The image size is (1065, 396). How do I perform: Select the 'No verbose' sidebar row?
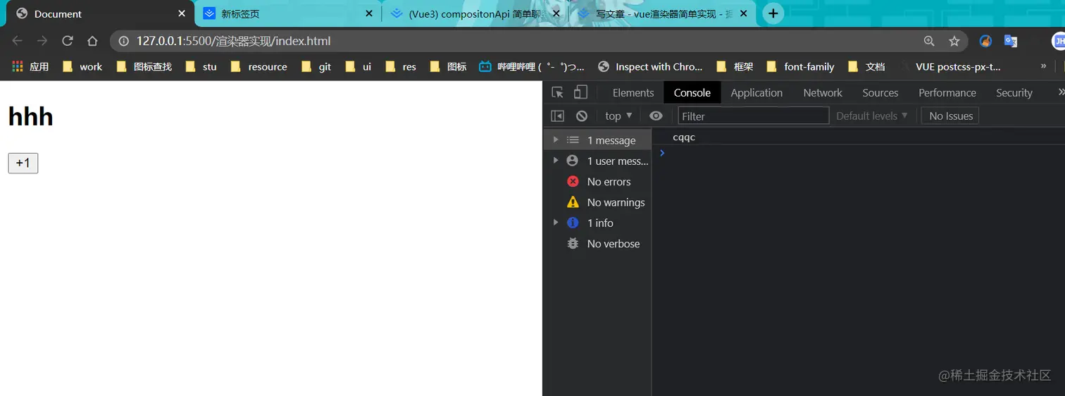(x=597, y=243)
